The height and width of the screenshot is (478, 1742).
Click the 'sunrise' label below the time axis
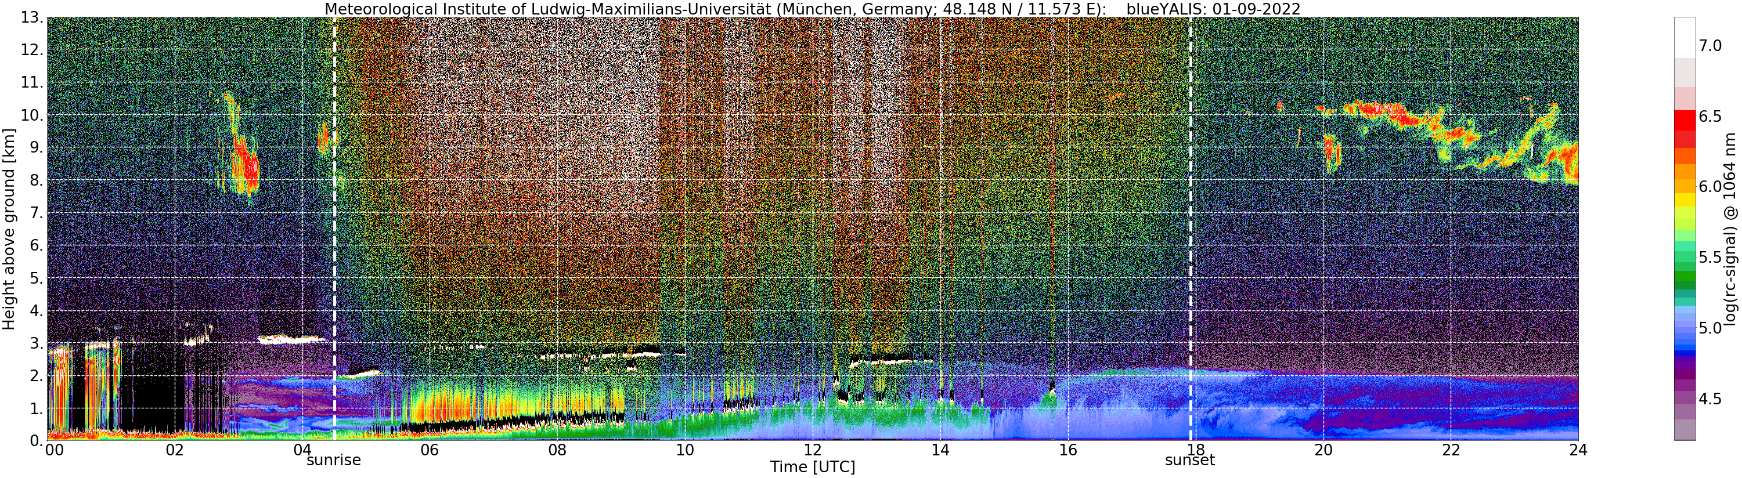click(x=334, y=461)
